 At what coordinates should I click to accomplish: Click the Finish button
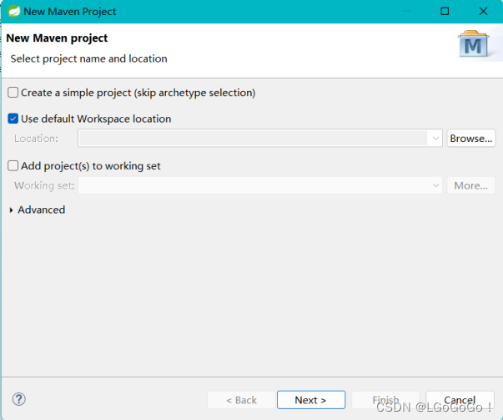385,400
